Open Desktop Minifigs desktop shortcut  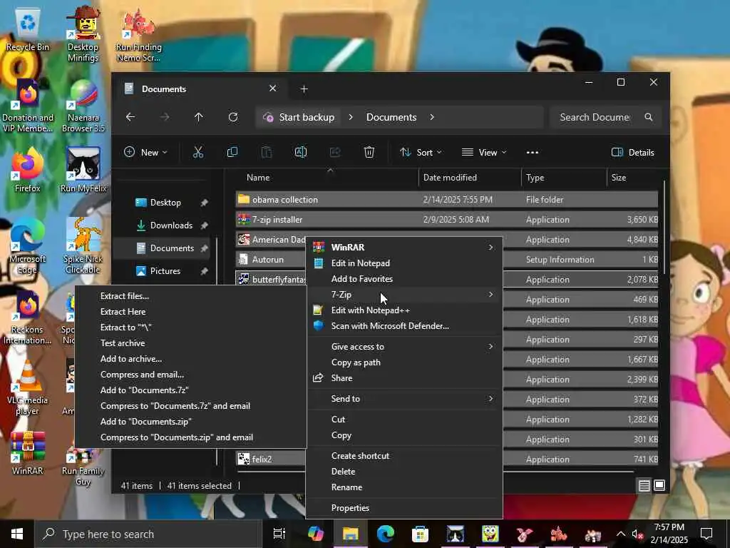83,34
